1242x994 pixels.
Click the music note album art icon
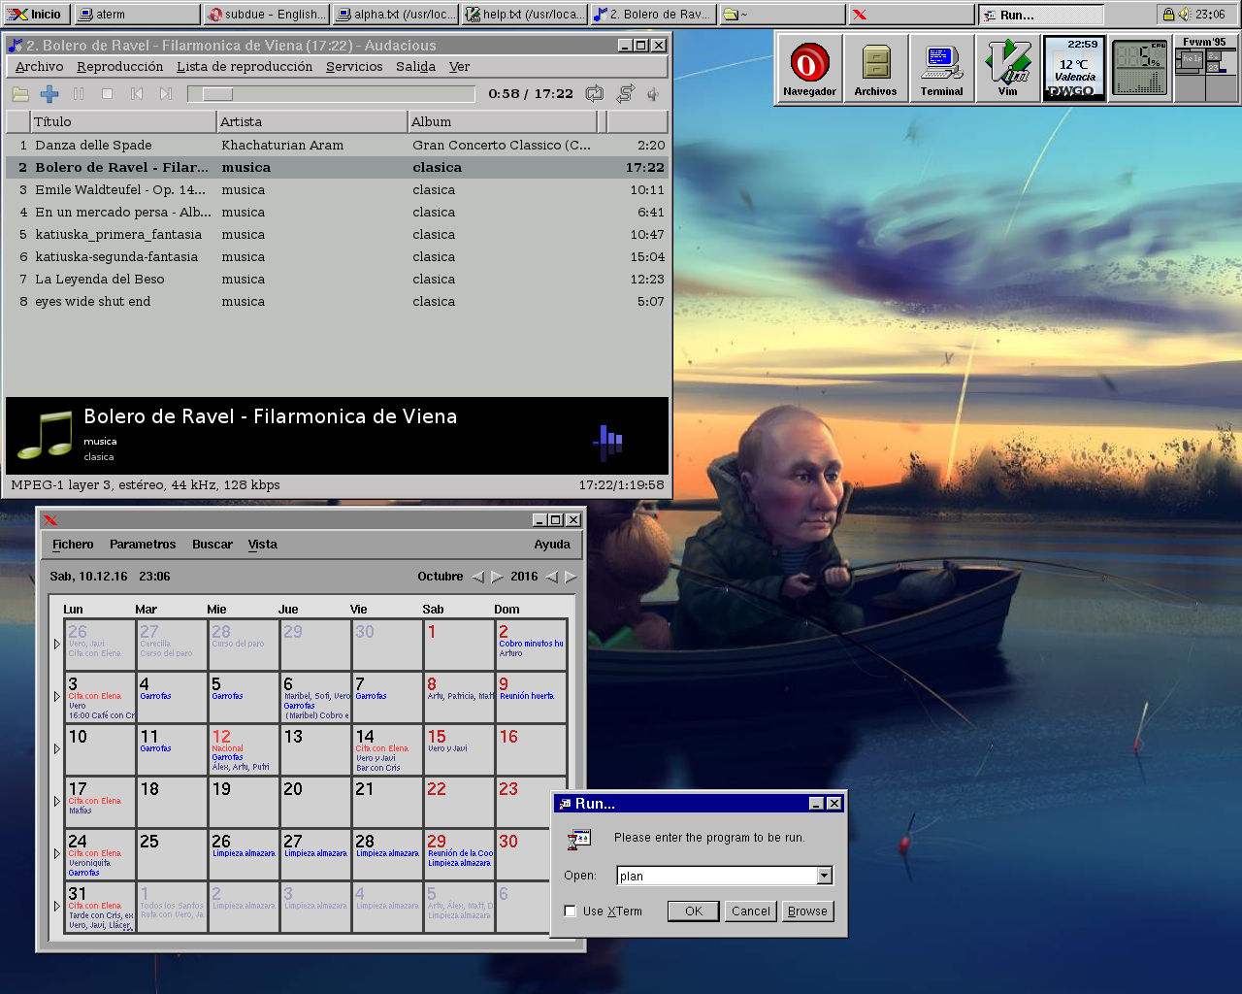tap(45, 435)
